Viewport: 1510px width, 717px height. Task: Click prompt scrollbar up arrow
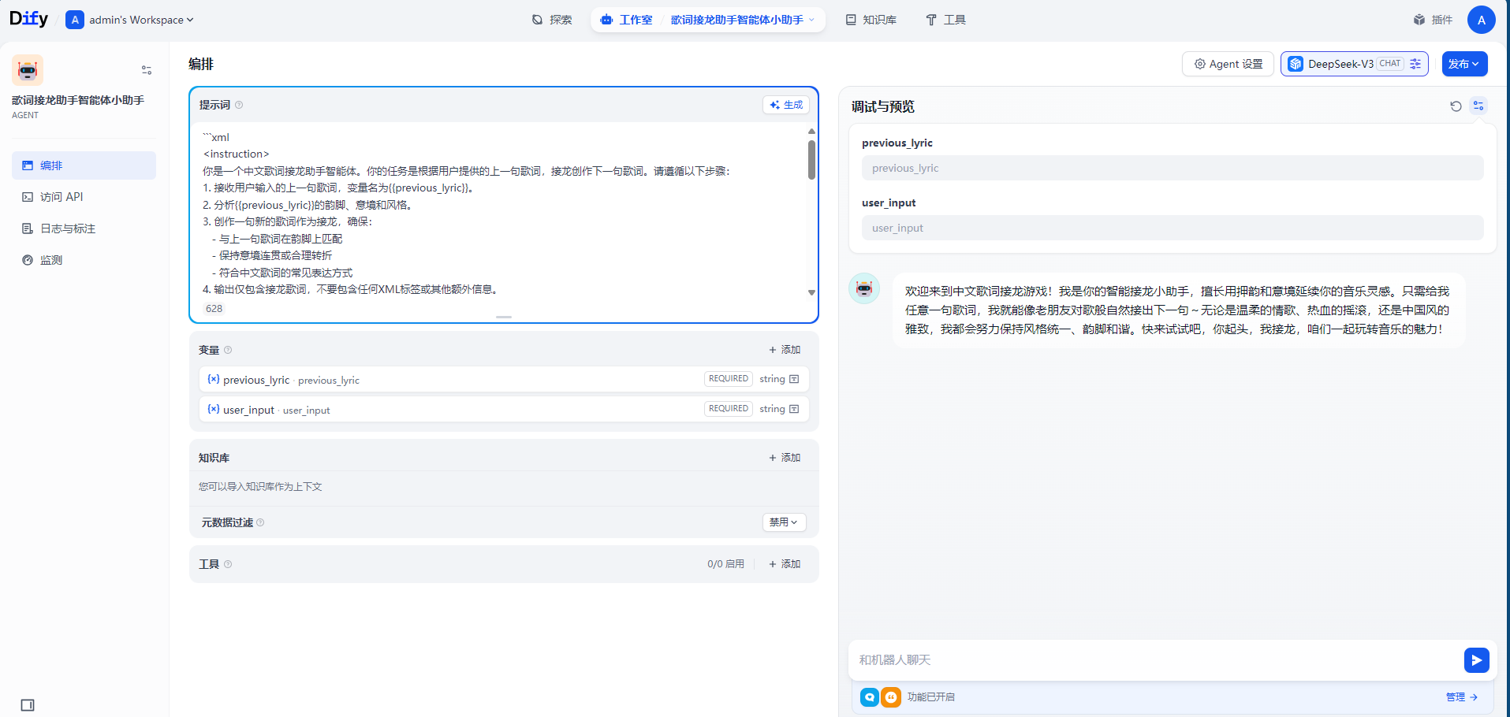pos(811,131)
